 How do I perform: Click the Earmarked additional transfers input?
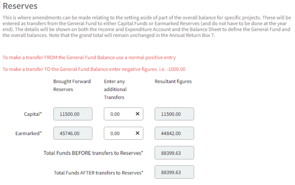[119, 133]
